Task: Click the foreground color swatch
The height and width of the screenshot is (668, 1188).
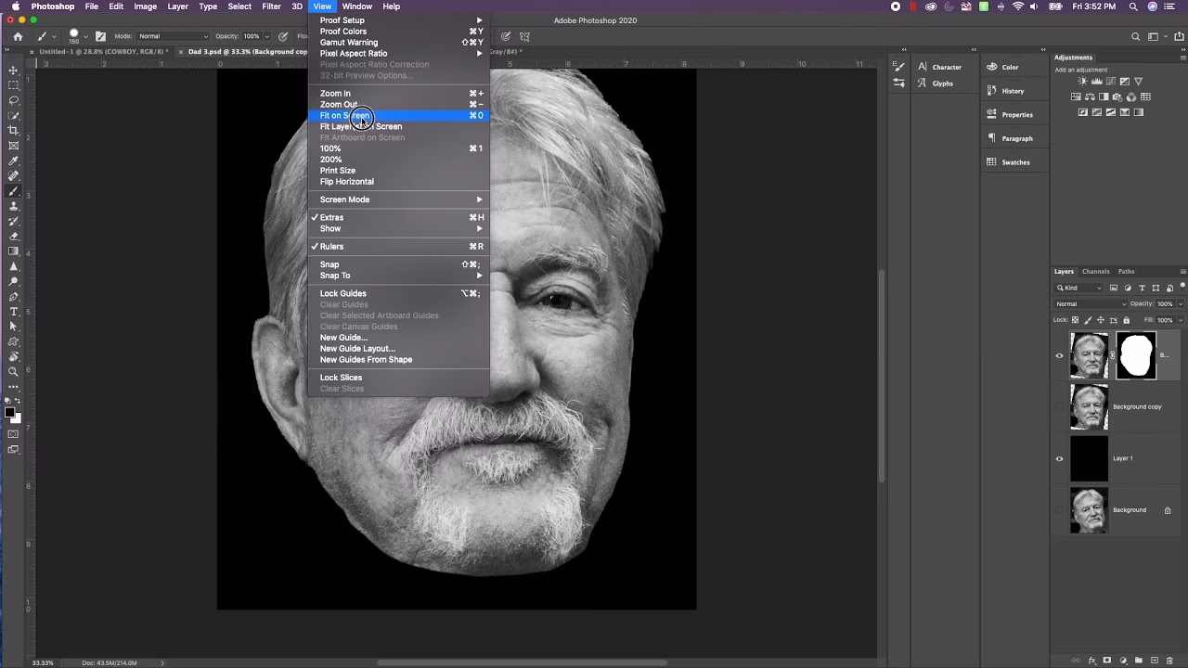Action: pyautogui.click(x=9, y=413)
